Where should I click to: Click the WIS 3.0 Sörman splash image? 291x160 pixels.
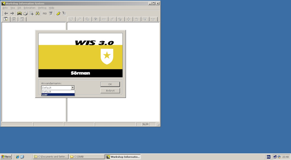click(80, 55)
